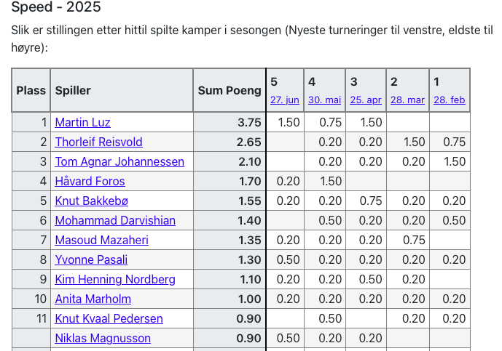Select Knut Bakkebø link
The width and height of the screenshot is (502, 351).
[x=91, y=201]
